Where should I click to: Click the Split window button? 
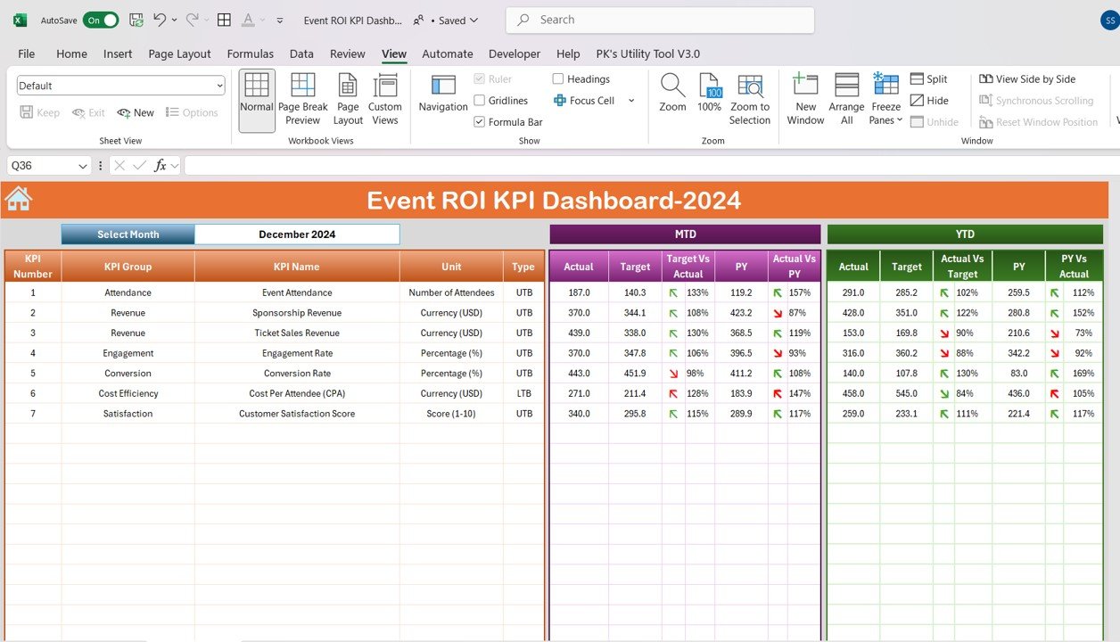pyautogui.click(x=929, y=79)
